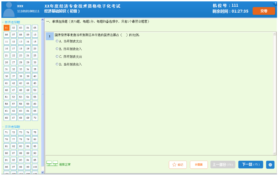Image resolution: width=279 pixels, height=175 pixels.
Task: Select option B 历年财政收入
Action: tap(57, 49)
